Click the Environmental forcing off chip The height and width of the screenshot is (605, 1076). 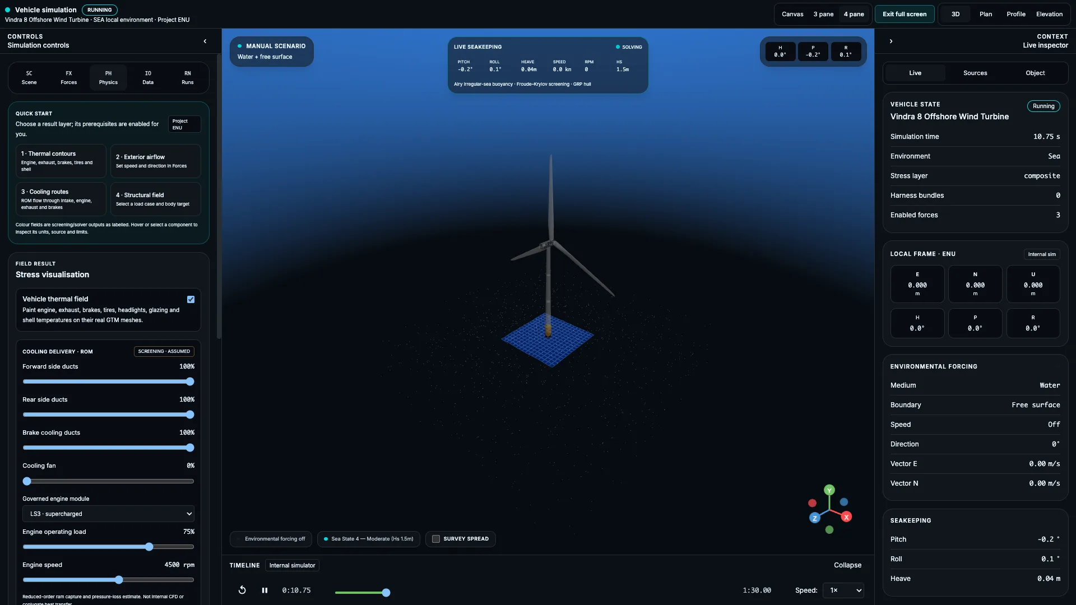point(271,539)
